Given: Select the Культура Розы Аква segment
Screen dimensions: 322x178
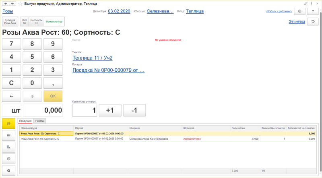Looking at the screenshot, I should tap(10, 22).
